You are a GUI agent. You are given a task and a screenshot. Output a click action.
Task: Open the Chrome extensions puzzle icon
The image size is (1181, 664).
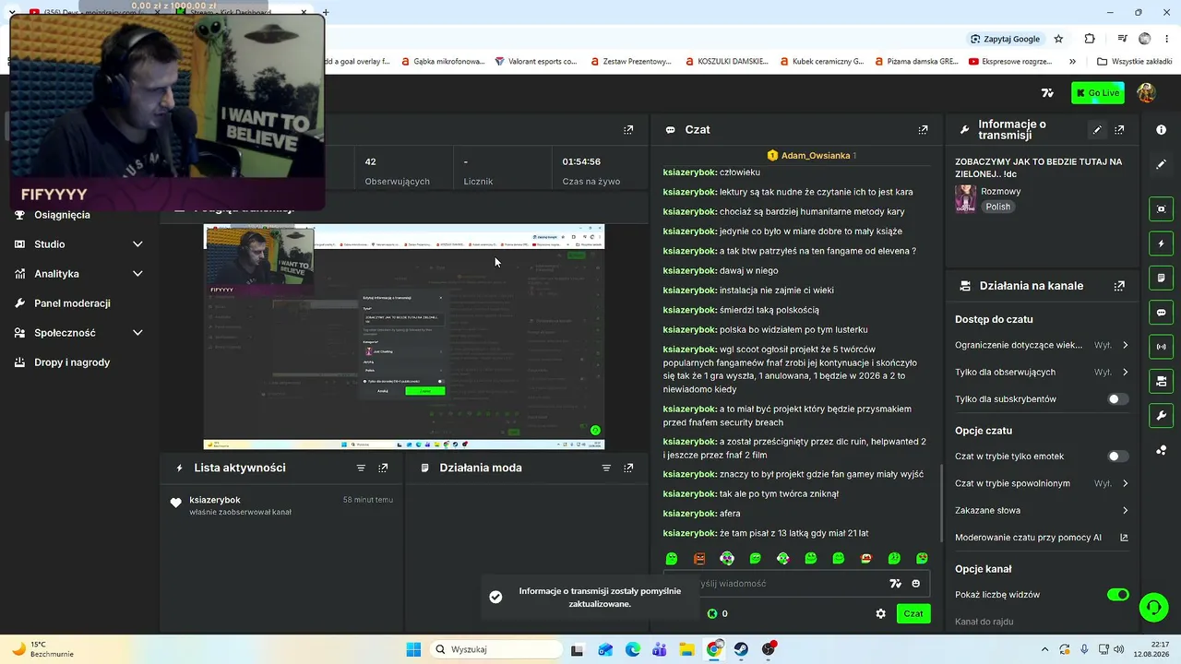pos(1090,39)
